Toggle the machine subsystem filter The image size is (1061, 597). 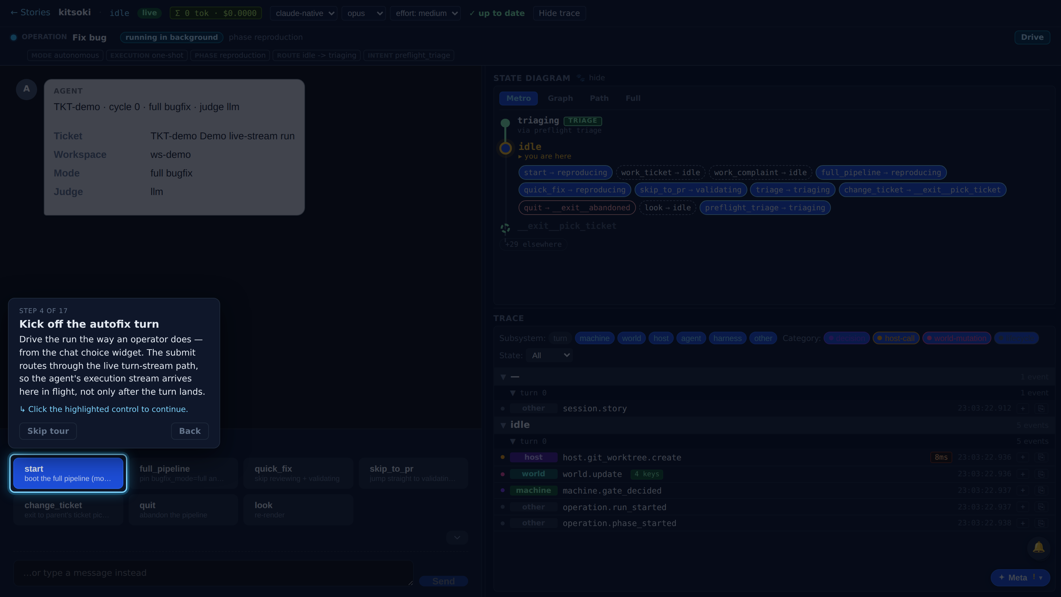pyautogui.click(x=594, y=338)
